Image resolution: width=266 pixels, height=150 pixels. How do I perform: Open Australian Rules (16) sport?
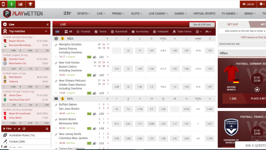point(26,135)
